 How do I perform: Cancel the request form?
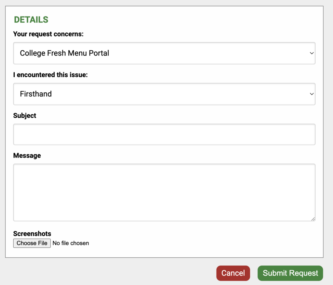coord(233,273)
